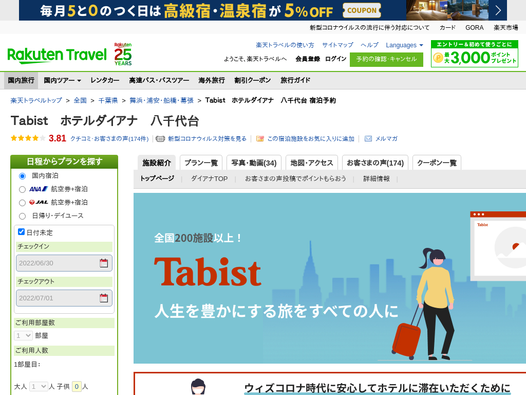Image resolution: width=526 pixels, height=395 pixels.
Task: Click the ANA logo in search panel
Action: tap(39, 189)
